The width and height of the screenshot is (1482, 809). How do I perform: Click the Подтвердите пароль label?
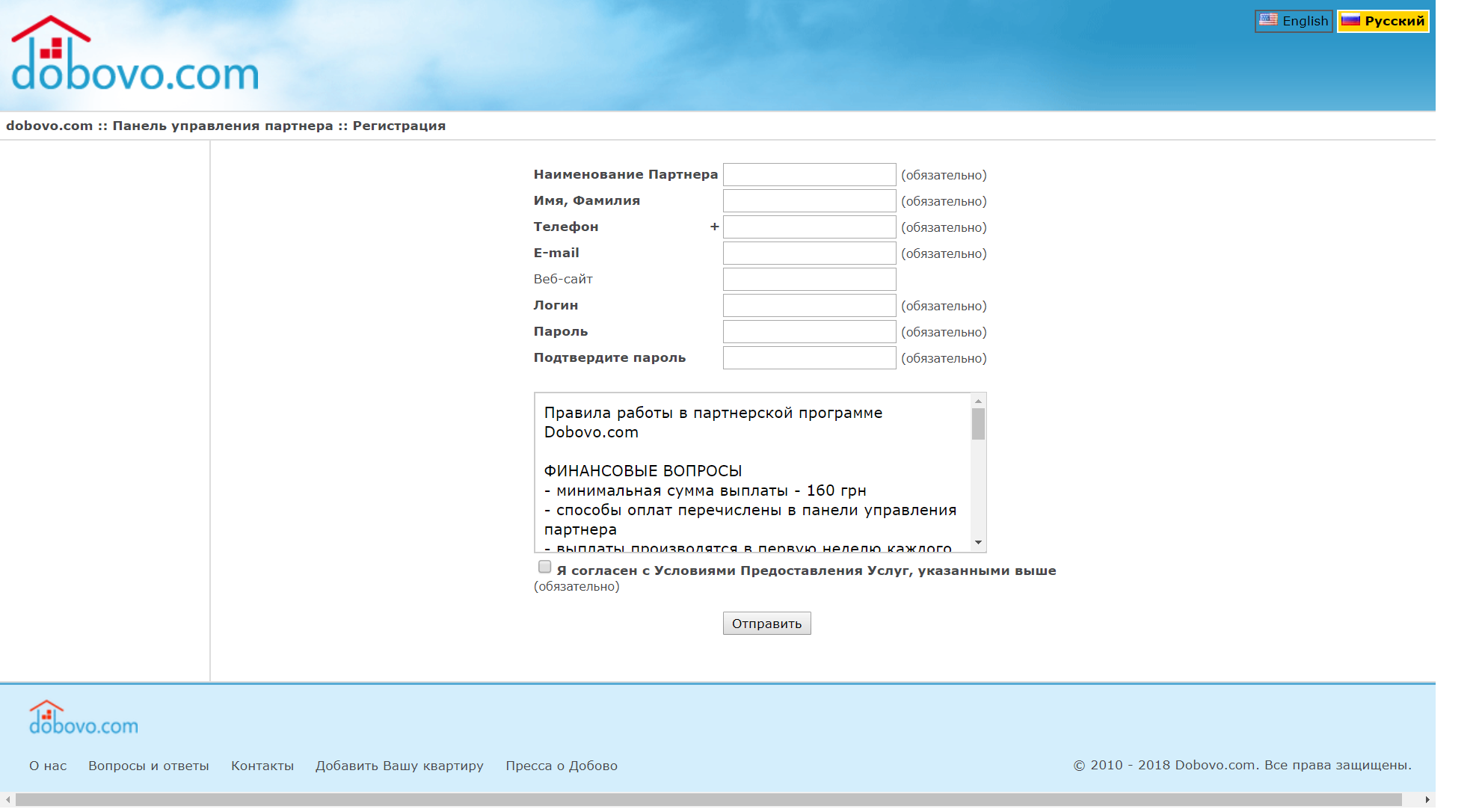point(609,358)
